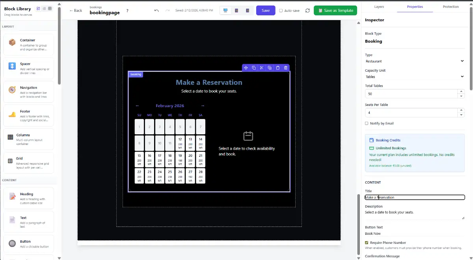
Task: Go to next month in the calendar
Action: click(x=203, y=106)
